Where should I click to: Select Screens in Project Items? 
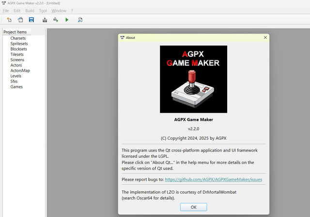17,60
